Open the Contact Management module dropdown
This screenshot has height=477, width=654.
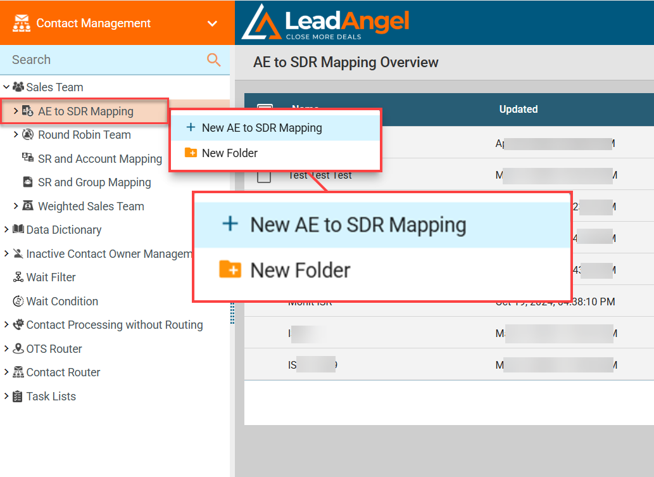click(x=212, y=23)
